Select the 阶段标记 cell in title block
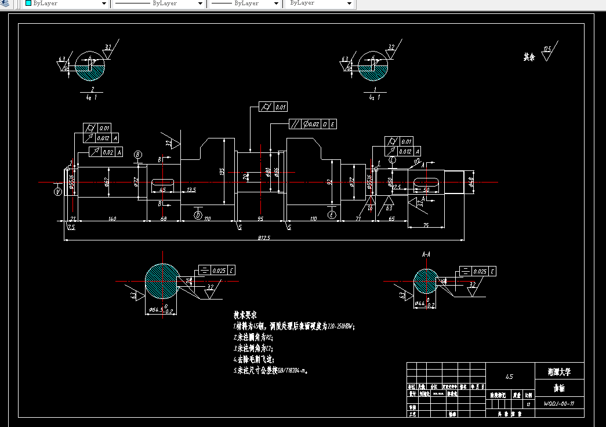 click(x=498, y=395)
